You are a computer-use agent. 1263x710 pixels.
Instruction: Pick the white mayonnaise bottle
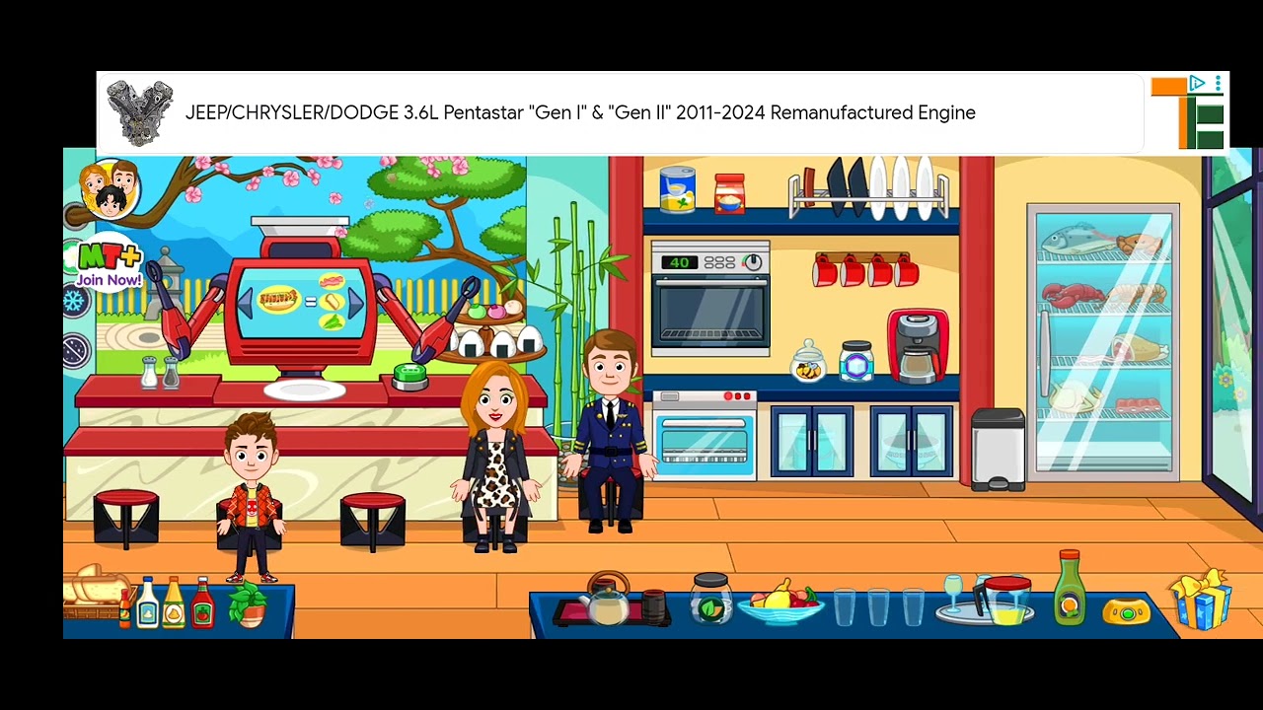(148, 603)
